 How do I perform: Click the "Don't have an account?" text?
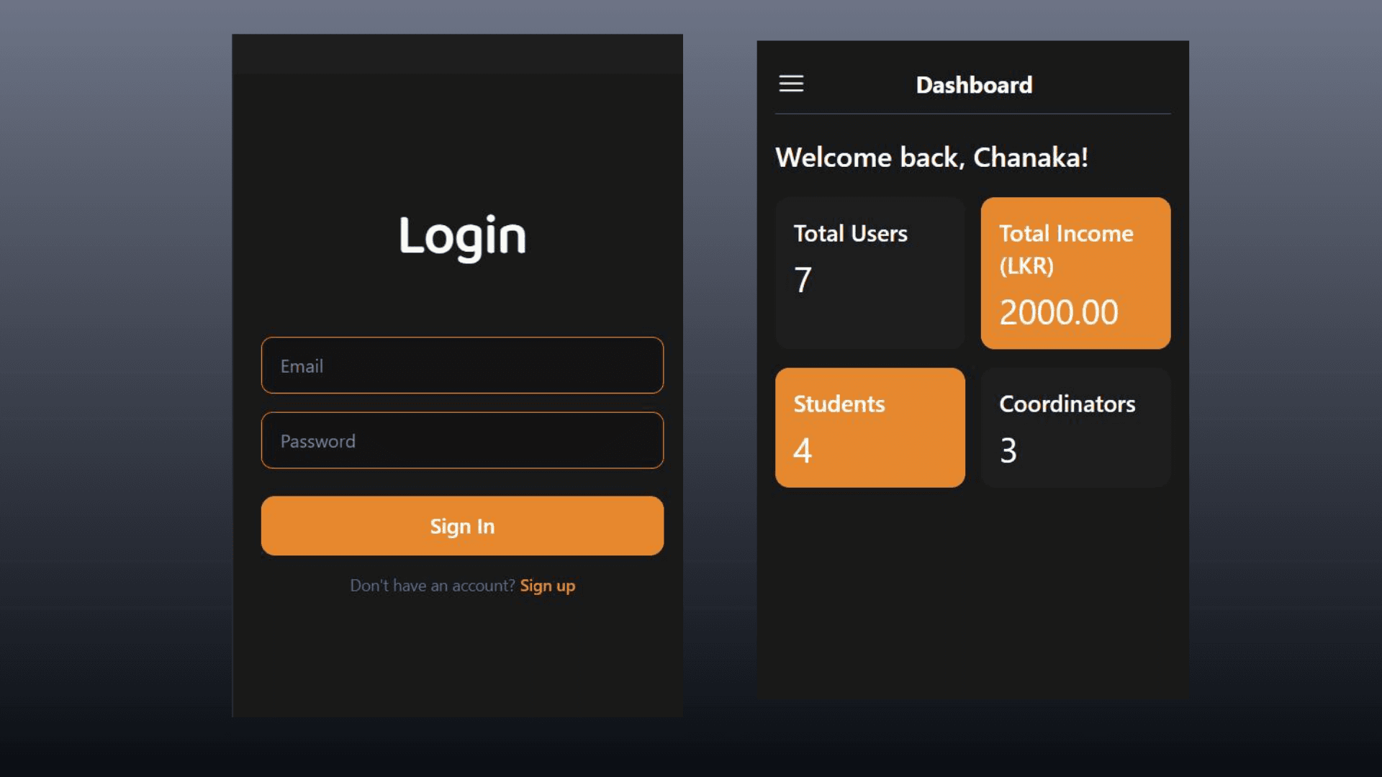[433, 586]
